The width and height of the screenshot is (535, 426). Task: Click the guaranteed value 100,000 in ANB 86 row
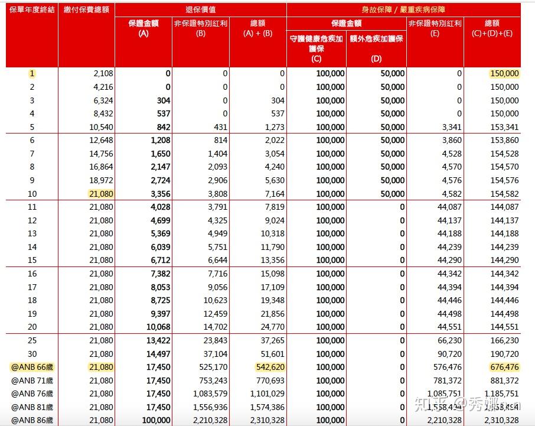click(156, 421)
